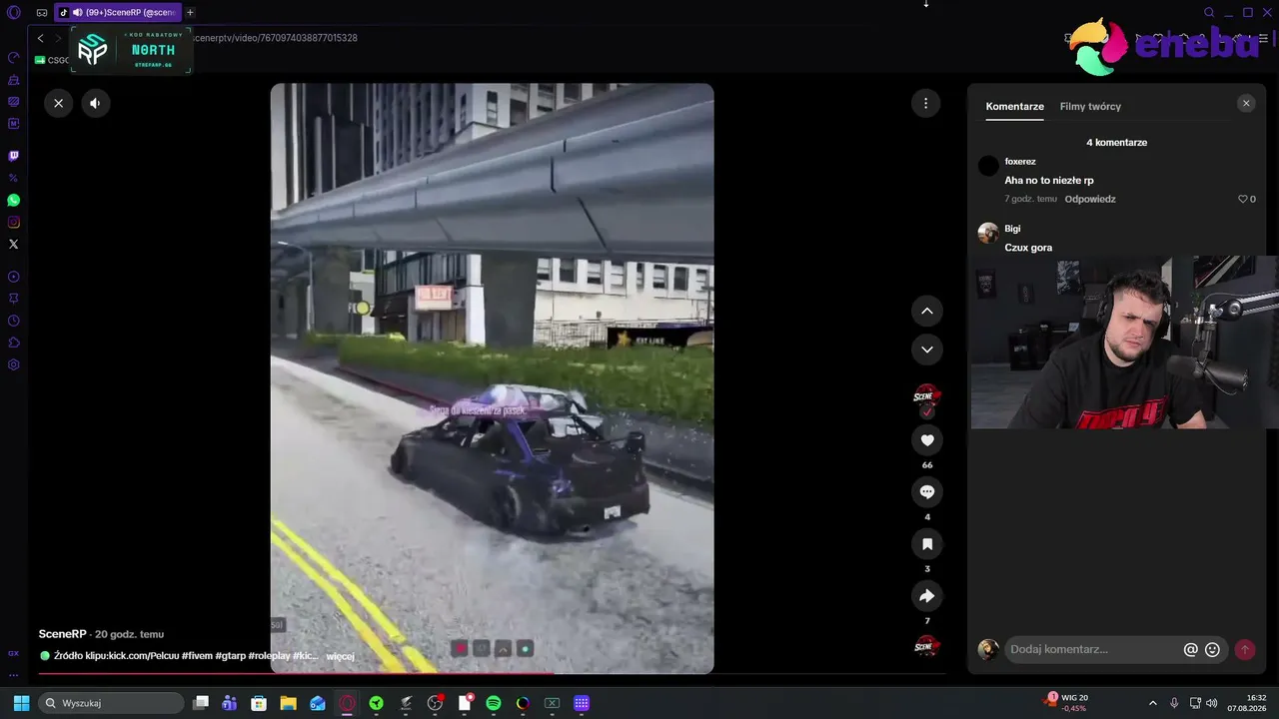Switch to Filmy twórcy tab
The height and width of the screenshot is (719, 1279).
(1090, 107)
